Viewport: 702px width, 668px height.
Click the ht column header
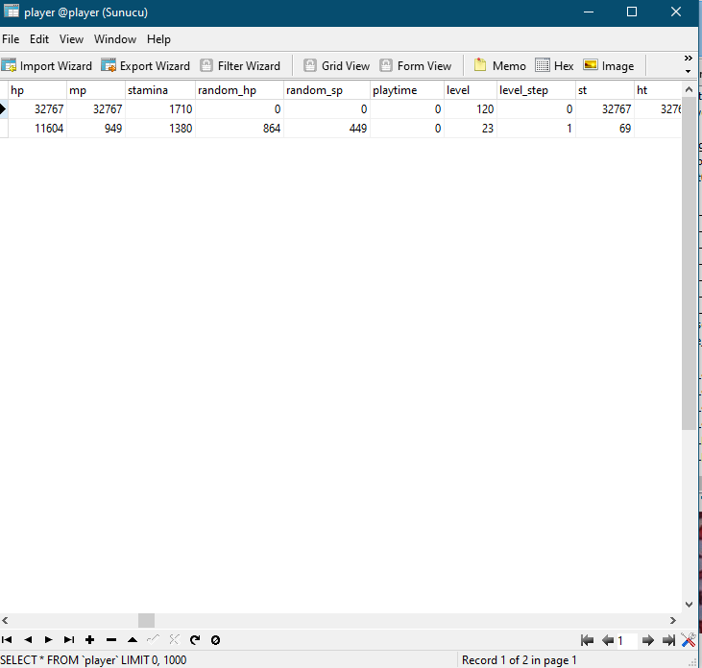click(x=658, y=90)
